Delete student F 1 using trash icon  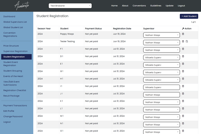coord(183,49)
